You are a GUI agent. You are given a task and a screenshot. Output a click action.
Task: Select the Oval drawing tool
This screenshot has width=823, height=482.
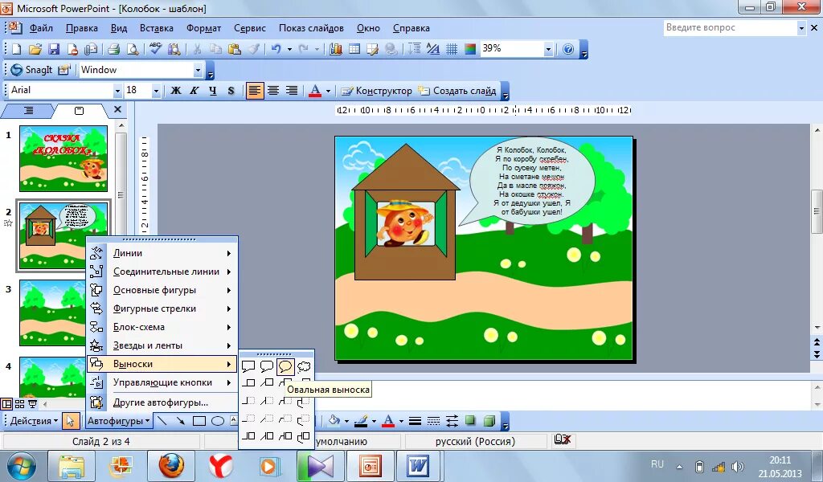218,421
